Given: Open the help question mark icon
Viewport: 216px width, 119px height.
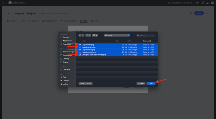Looking at the screenshot, I should (x=197, y=3).
